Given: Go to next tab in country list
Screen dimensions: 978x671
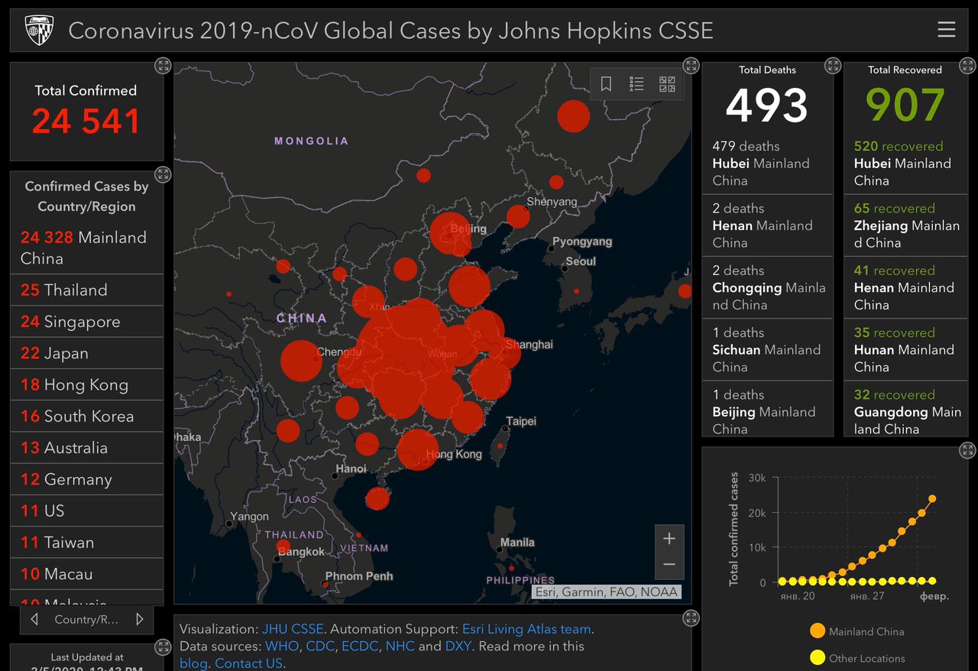Looking at the screenshot, I should 139,620.
